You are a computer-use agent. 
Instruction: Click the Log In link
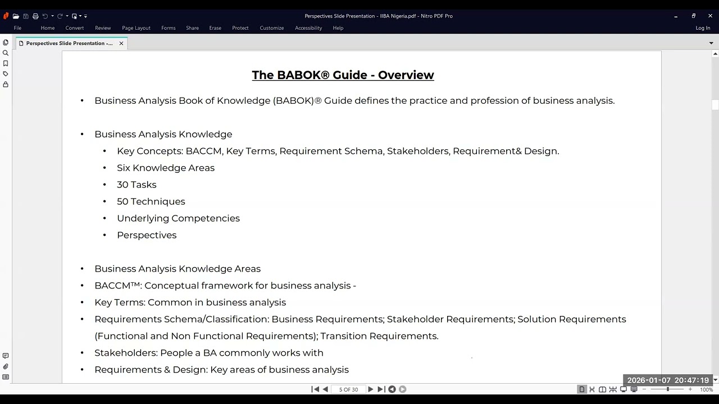[x=703, y=28]
